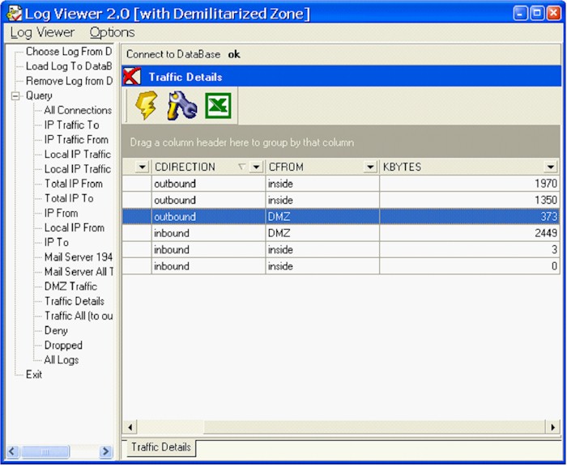Select IP Traffic To query
This screenshot has height=466, width=567.
pyautogui.click(x=71, y=125)
